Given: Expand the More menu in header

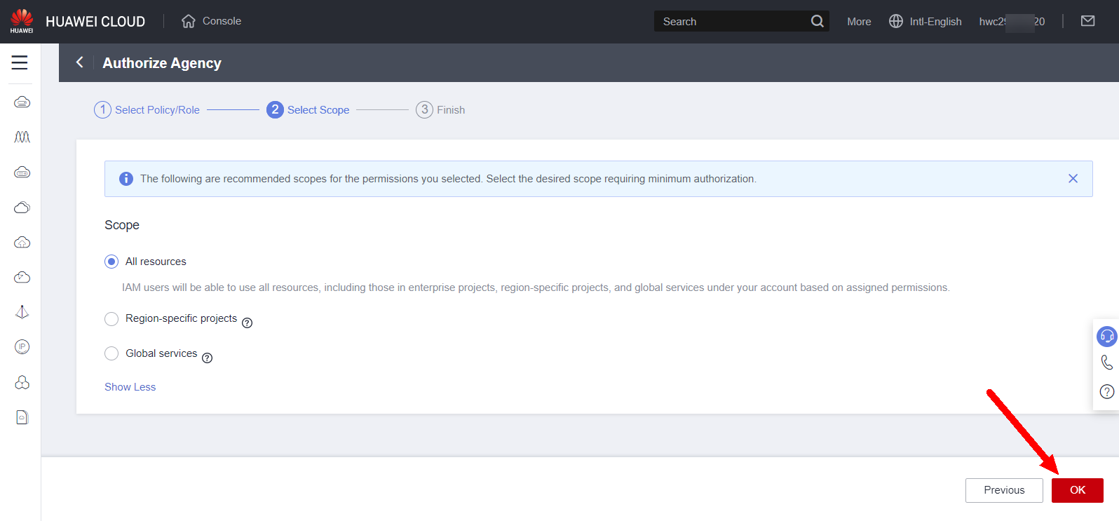Looking at the screenshot, I should click(858, 22).
